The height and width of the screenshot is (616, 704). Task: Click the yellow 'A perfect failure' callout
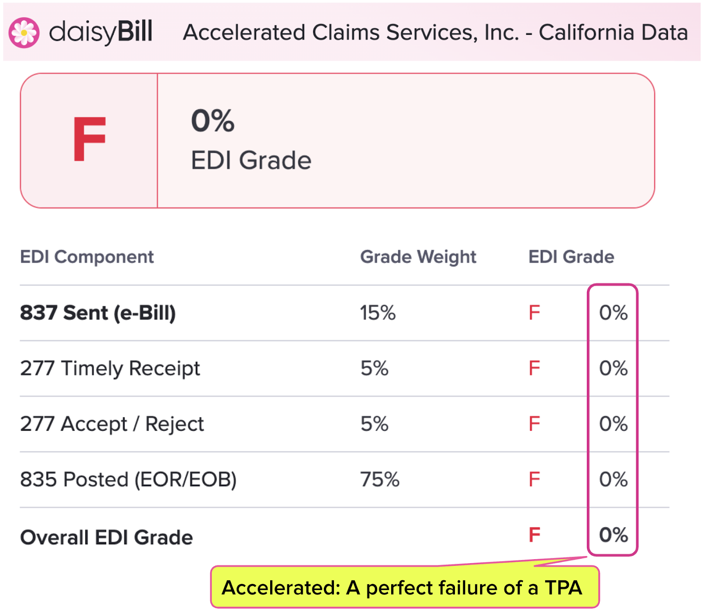click(405, 588)
